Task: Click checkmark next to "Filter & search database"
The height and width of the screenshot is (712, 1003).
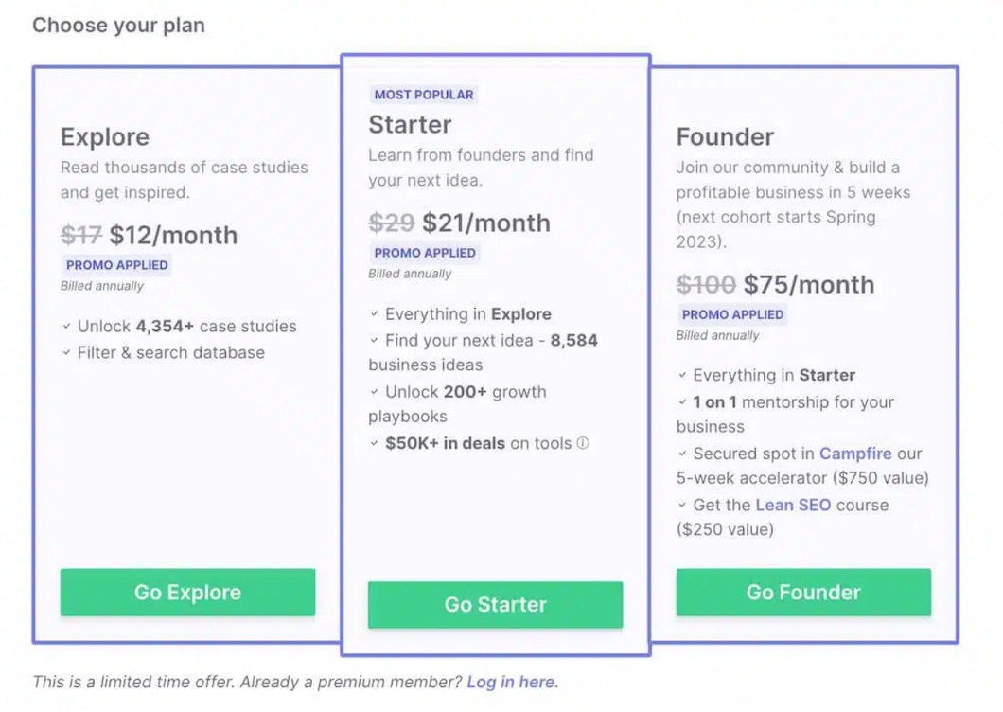Action: click(x=67, y=353)
